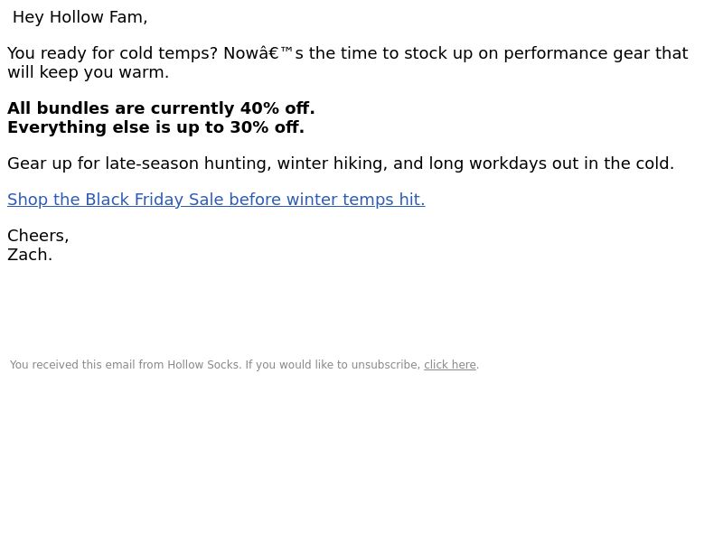
Task: Click the 'Gear up for late-season hunting' paragraph
Action: [x=341, y=164]
